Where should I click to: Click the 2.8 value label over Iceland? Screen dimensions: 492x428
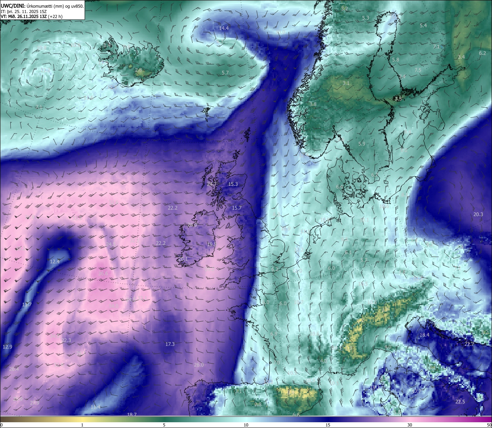click(139, 70)
